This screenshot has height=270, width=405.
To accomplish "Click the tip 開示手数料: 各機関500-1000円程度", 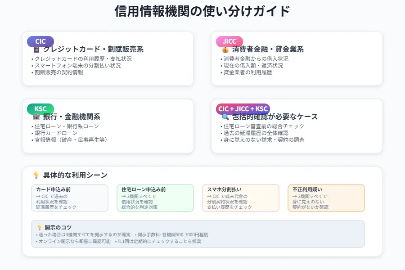I will tap(172, 234).
